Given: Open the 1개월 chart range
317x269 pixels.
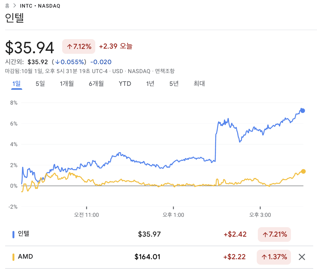Looking at the screenshot, I should (x=67, y=83).
